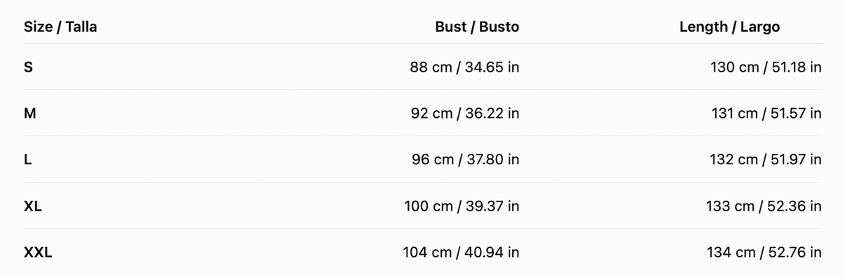Image resolution: width=843 pixels, height=278 pixels.
Task: Click the 100 cm / 39.37 in bust value
Action: (x=462, y=206)
